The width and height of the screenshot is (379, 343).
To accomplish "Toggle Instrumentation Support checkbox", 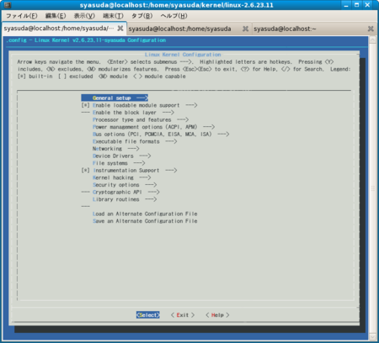I will coord(85,171).
